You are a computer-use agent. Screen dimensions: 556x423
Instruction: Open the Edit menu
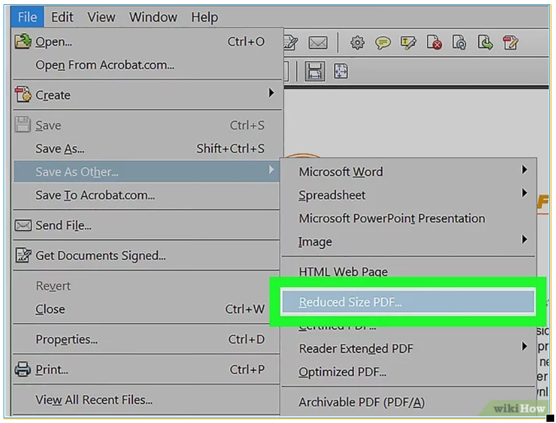[62, 17]
